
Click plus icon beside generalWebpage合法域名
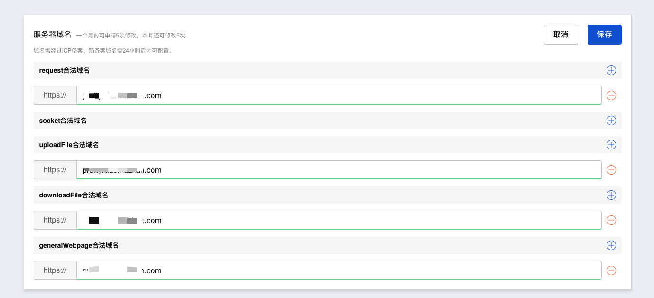pos(611,245)
